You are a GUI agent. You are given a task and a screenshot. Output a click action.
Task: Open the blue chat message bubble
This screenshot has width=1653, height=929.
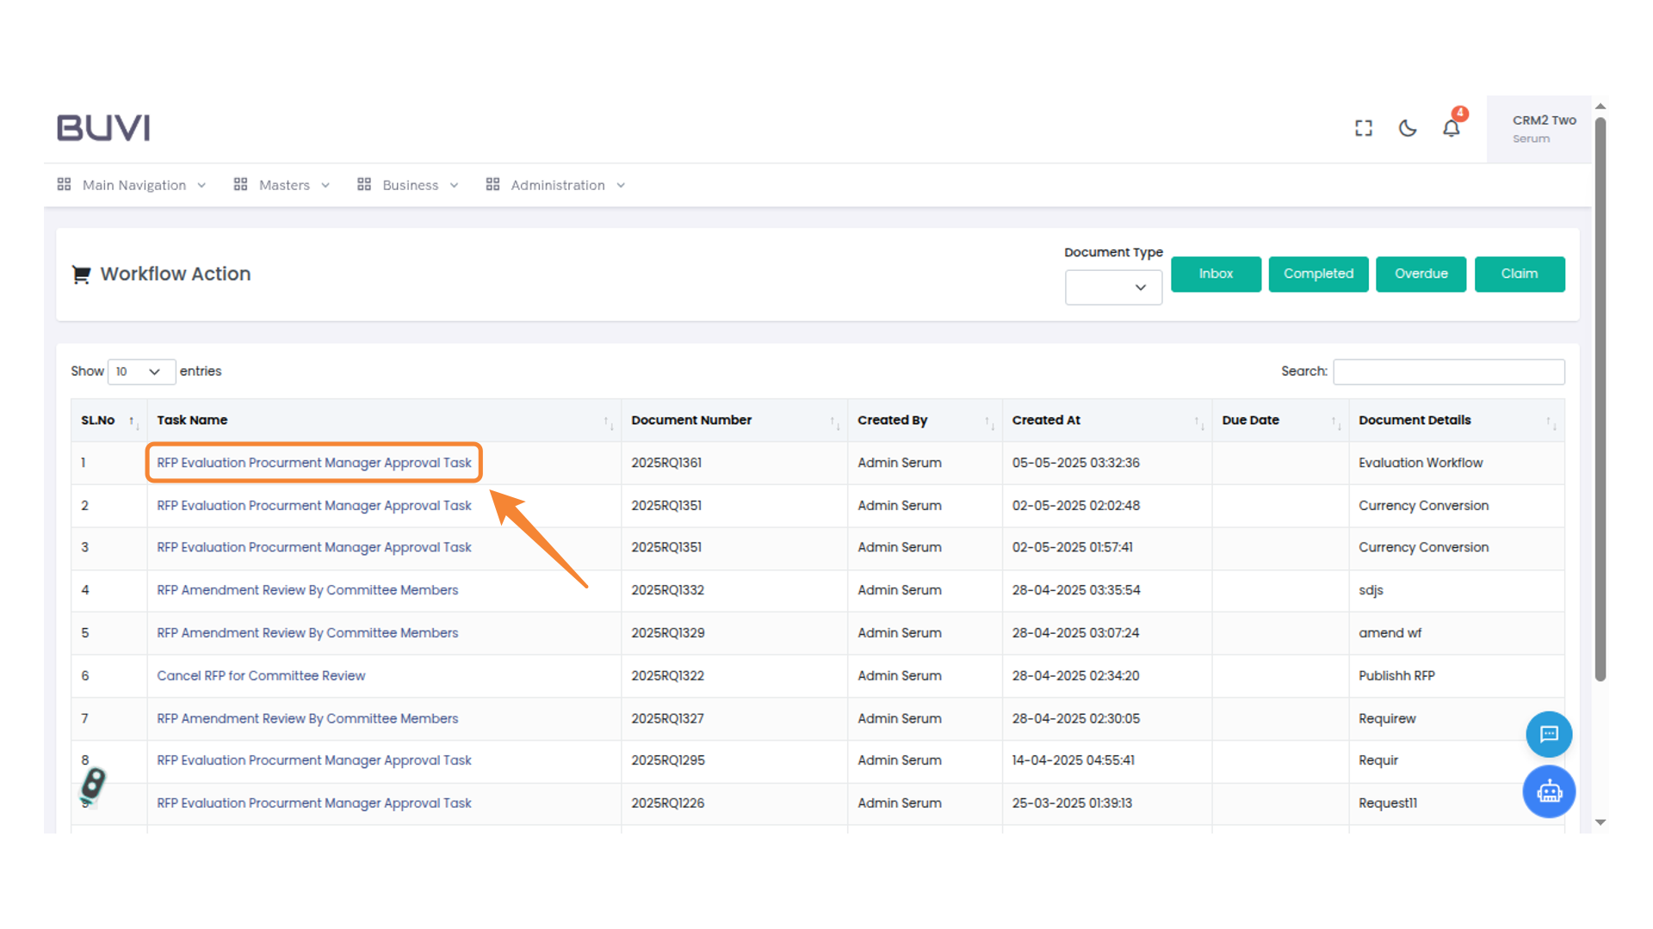click(1549, 734)
